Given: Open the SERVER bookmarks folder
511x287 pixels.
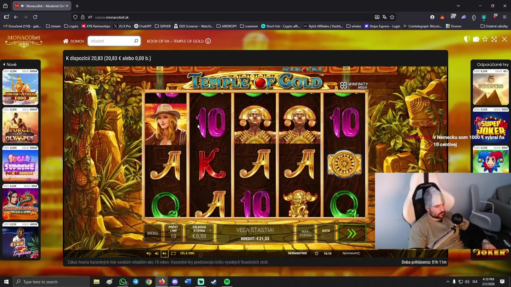Looking at the screenshot, I should pyautogui.click(x=162, y=26).
